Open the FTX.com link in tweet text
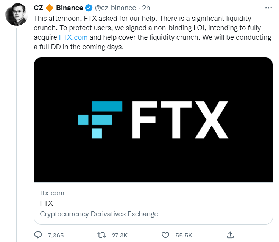Image resolution: width=279 pixels, height=242 pixels. [x=73, y=37]
